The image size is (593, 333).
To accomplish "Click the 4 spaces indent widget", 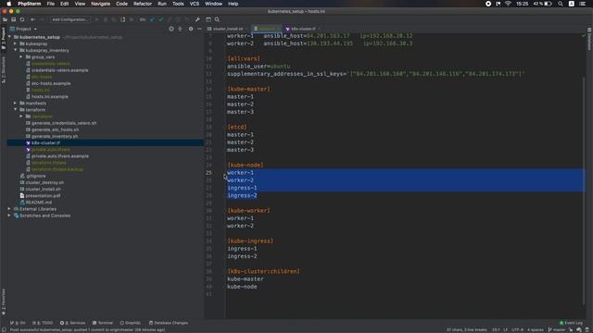I will click(536, 329).
